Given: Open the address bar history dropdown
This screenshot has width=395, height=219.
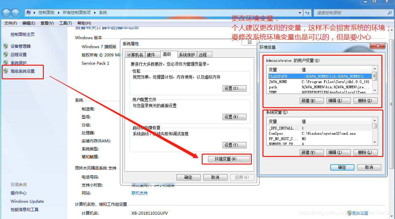Looking at the screenshot, I should [300, 13].
